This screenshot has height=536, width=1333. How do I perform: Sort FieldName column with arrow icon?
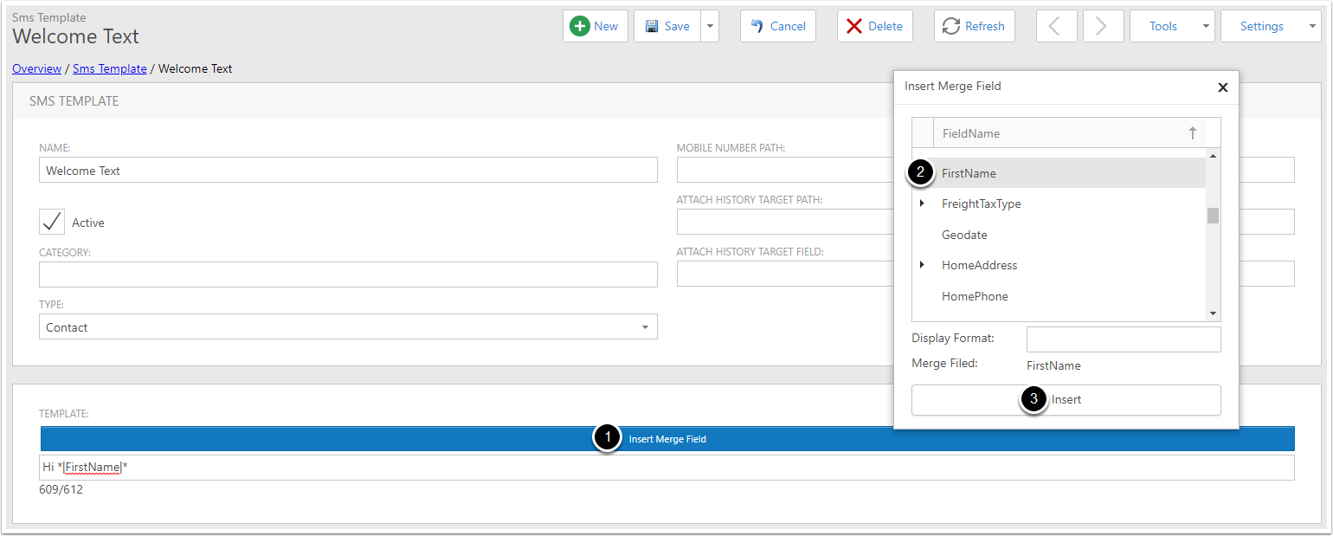point(1192,133)
